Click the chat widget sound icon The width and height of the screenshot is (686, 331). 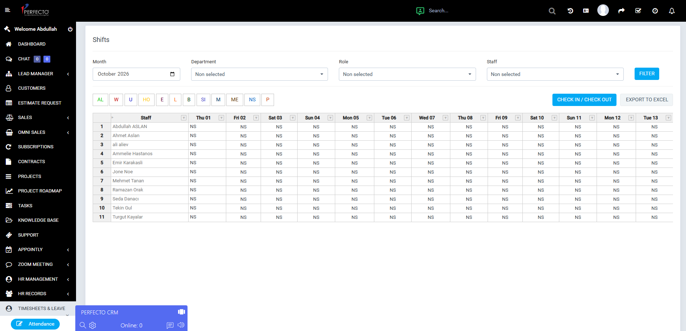coord(181,325)
